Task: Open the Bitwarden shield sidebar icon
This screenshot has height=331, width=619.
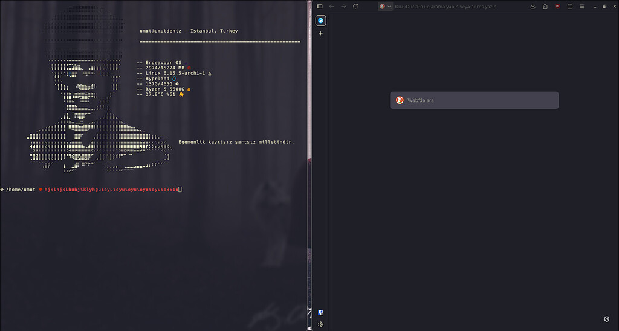Action: pos(321,312)
